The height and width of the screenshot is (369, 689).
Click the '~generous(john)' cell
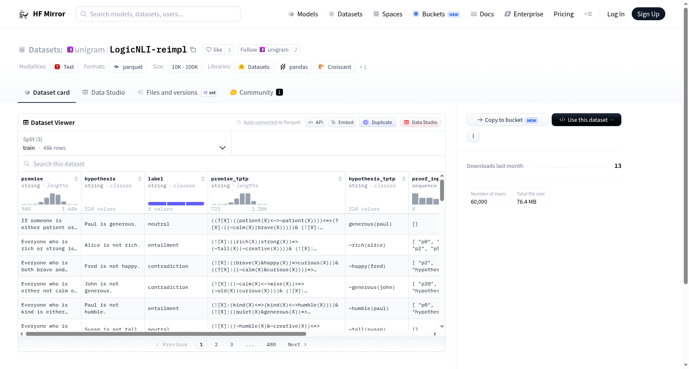pyautogui.click(x=377, y=287)
